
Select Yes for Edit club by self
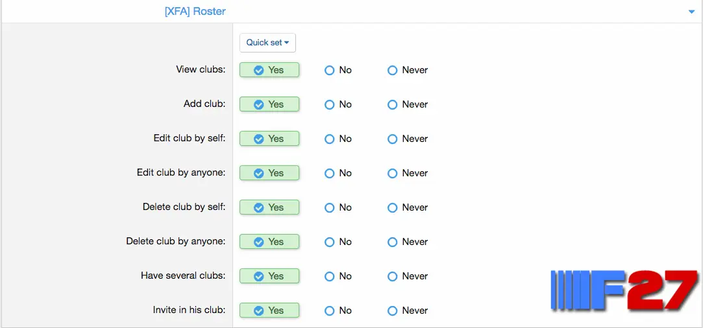[269, 139]
